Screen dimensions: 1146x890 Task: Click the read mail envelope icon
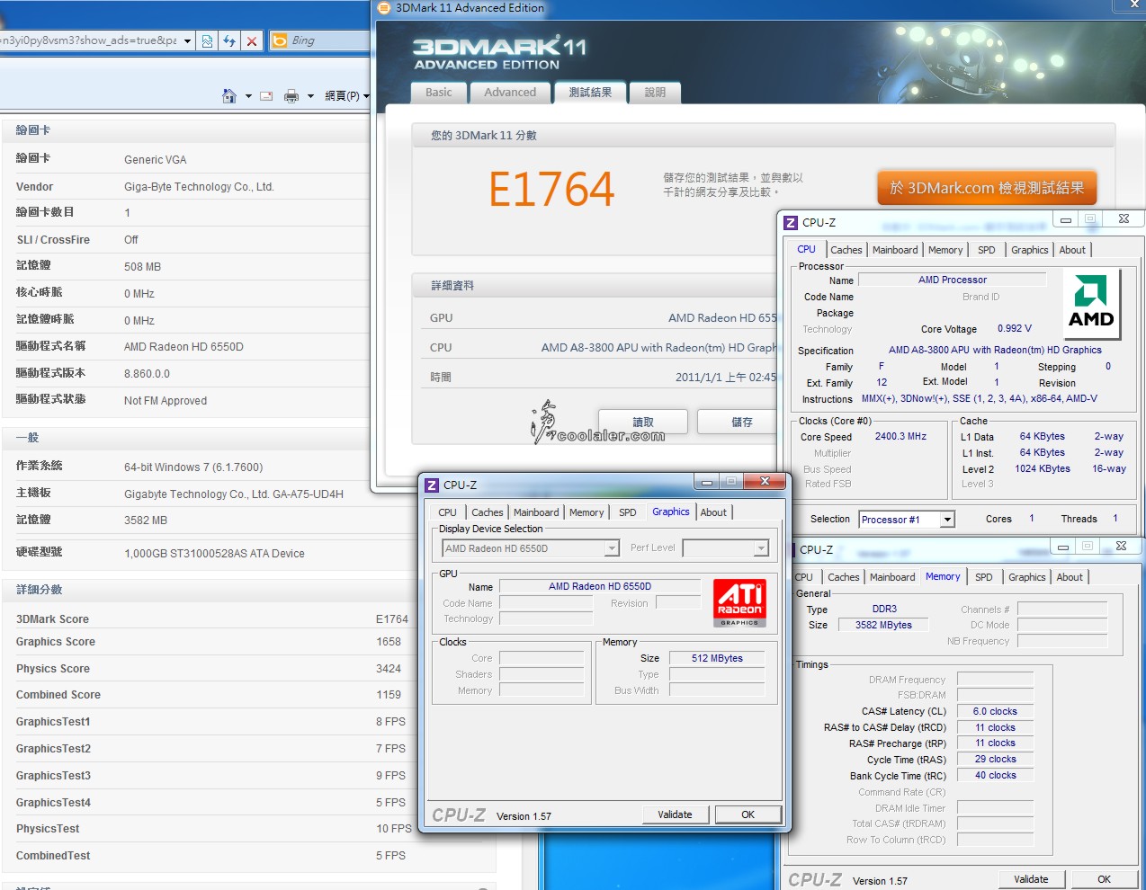266,96
